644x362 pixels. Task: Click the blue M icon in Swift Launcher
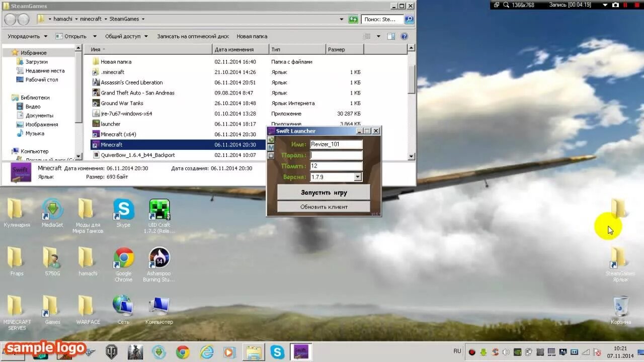click(271, 147)
